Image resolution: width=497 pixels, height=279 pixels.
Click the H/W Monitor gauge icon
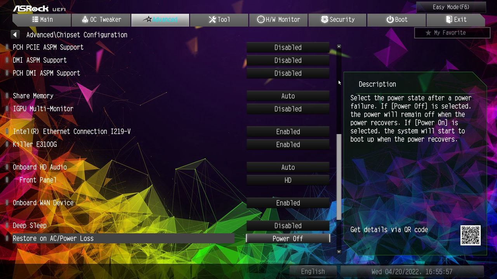point(261,19)
